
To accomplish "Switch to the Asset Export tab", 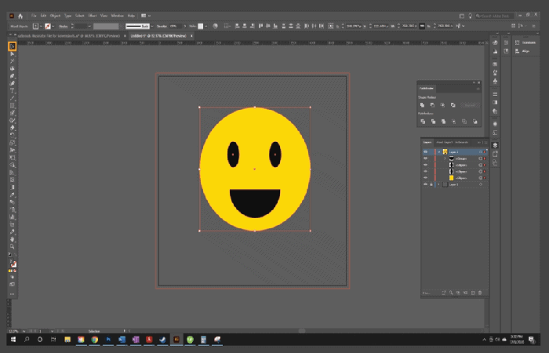I will point(444,142).
